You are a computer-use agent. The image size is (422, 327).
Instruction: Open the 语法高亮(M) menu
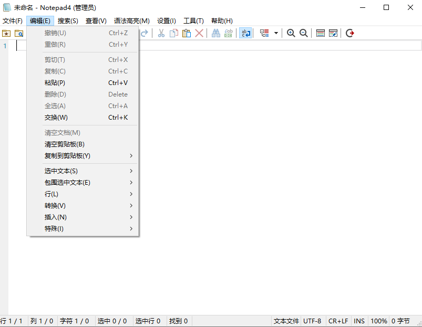click(131, 21)
